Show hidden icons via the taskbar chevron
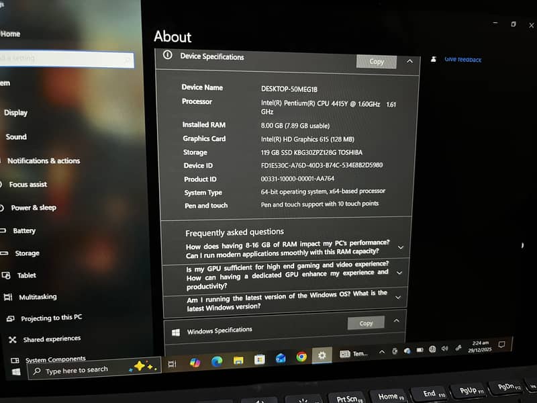 tap(380, 351)
